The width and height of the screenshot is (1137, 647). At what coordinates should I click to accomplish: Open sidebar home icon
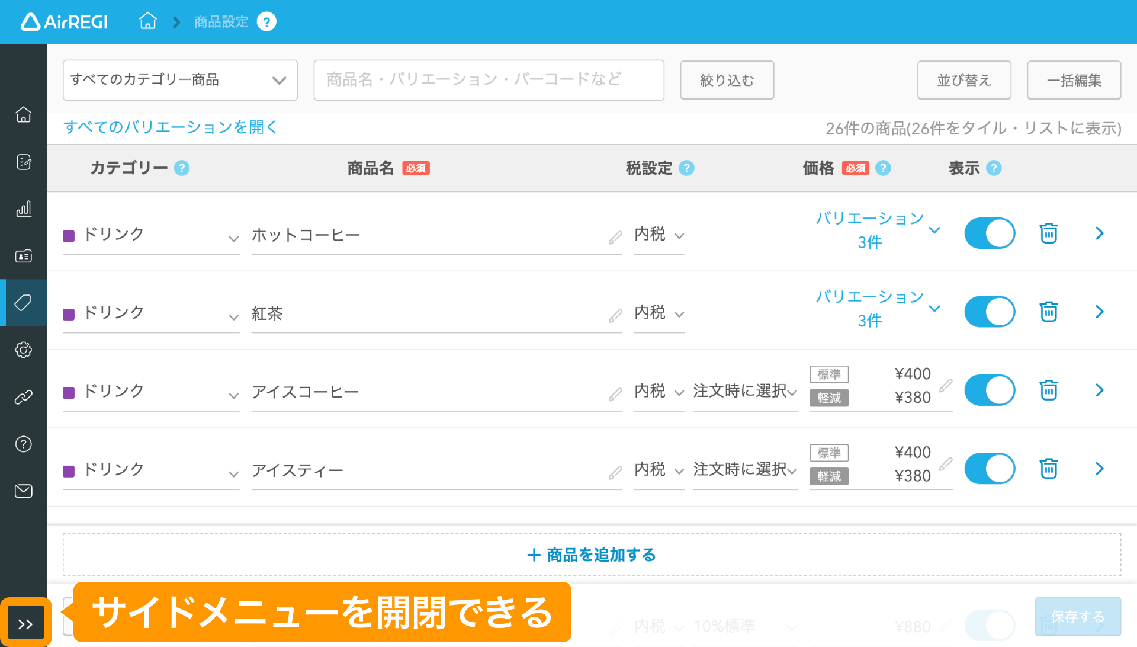click(24, 114)
